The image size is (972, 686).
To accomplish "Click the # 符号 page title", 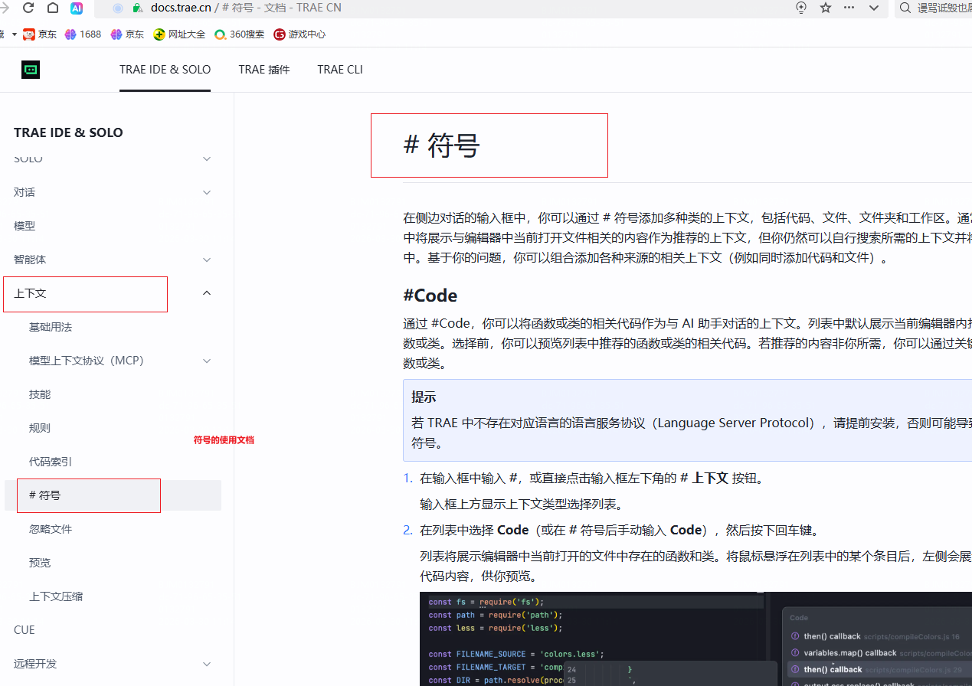I will pos(442,145).
